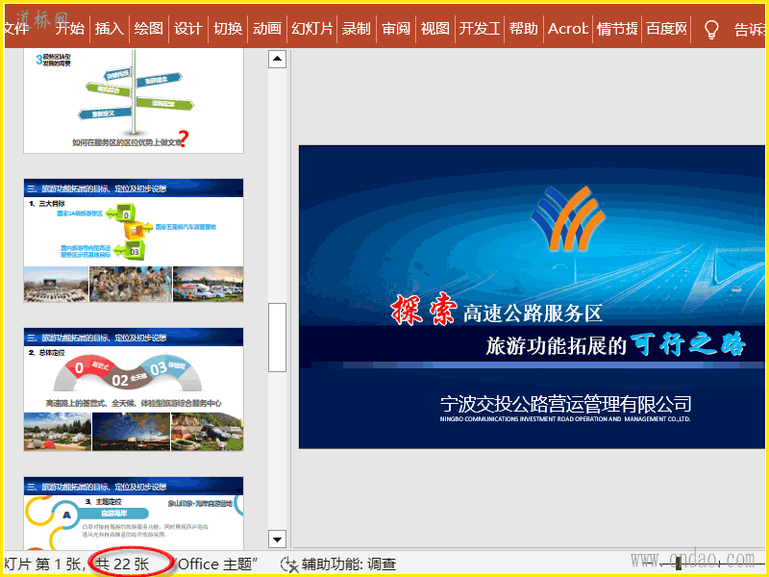Switch to the 视图 ribbon tab
Screen dimensions: 769x577
[435, 29]
